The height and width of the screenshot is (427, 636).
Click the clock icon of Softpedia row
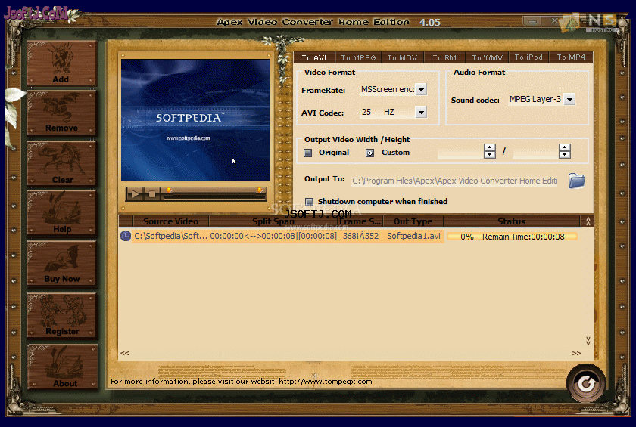point(126,236)
